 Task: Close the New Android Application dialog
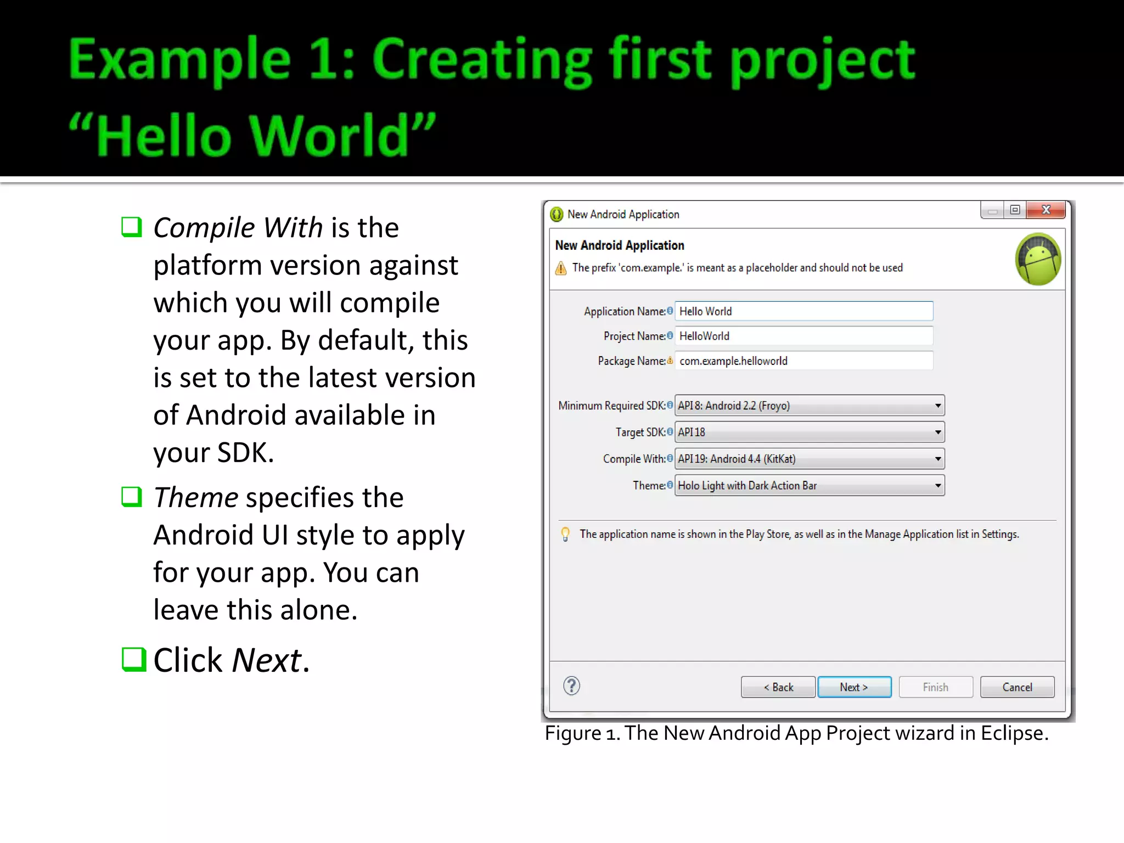pos(1046,210)
